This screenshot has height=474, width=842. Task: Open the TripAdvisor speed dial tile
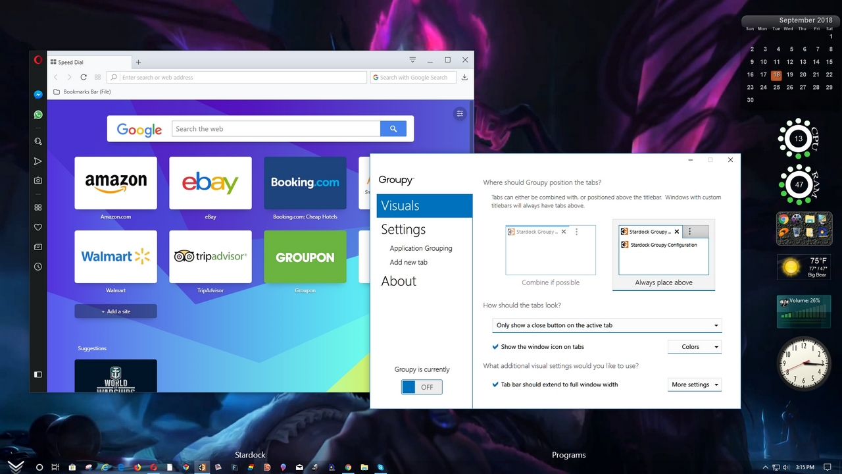[210, 257]
